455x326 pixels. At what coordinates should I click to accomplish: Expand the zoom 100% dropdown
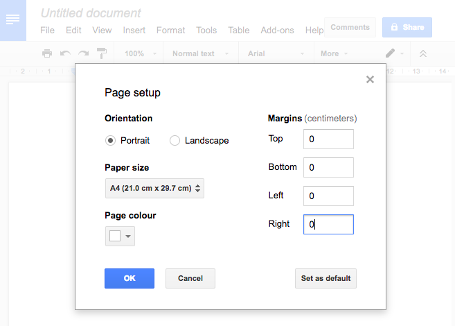coord(141,53)
